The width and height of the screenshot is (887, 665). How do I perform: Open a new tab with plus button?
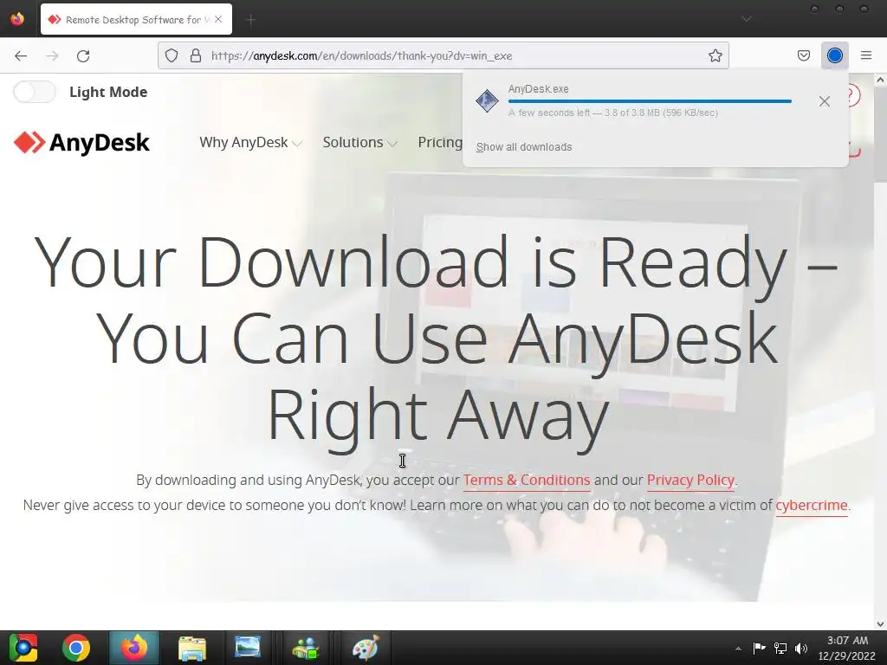point(250,20)
